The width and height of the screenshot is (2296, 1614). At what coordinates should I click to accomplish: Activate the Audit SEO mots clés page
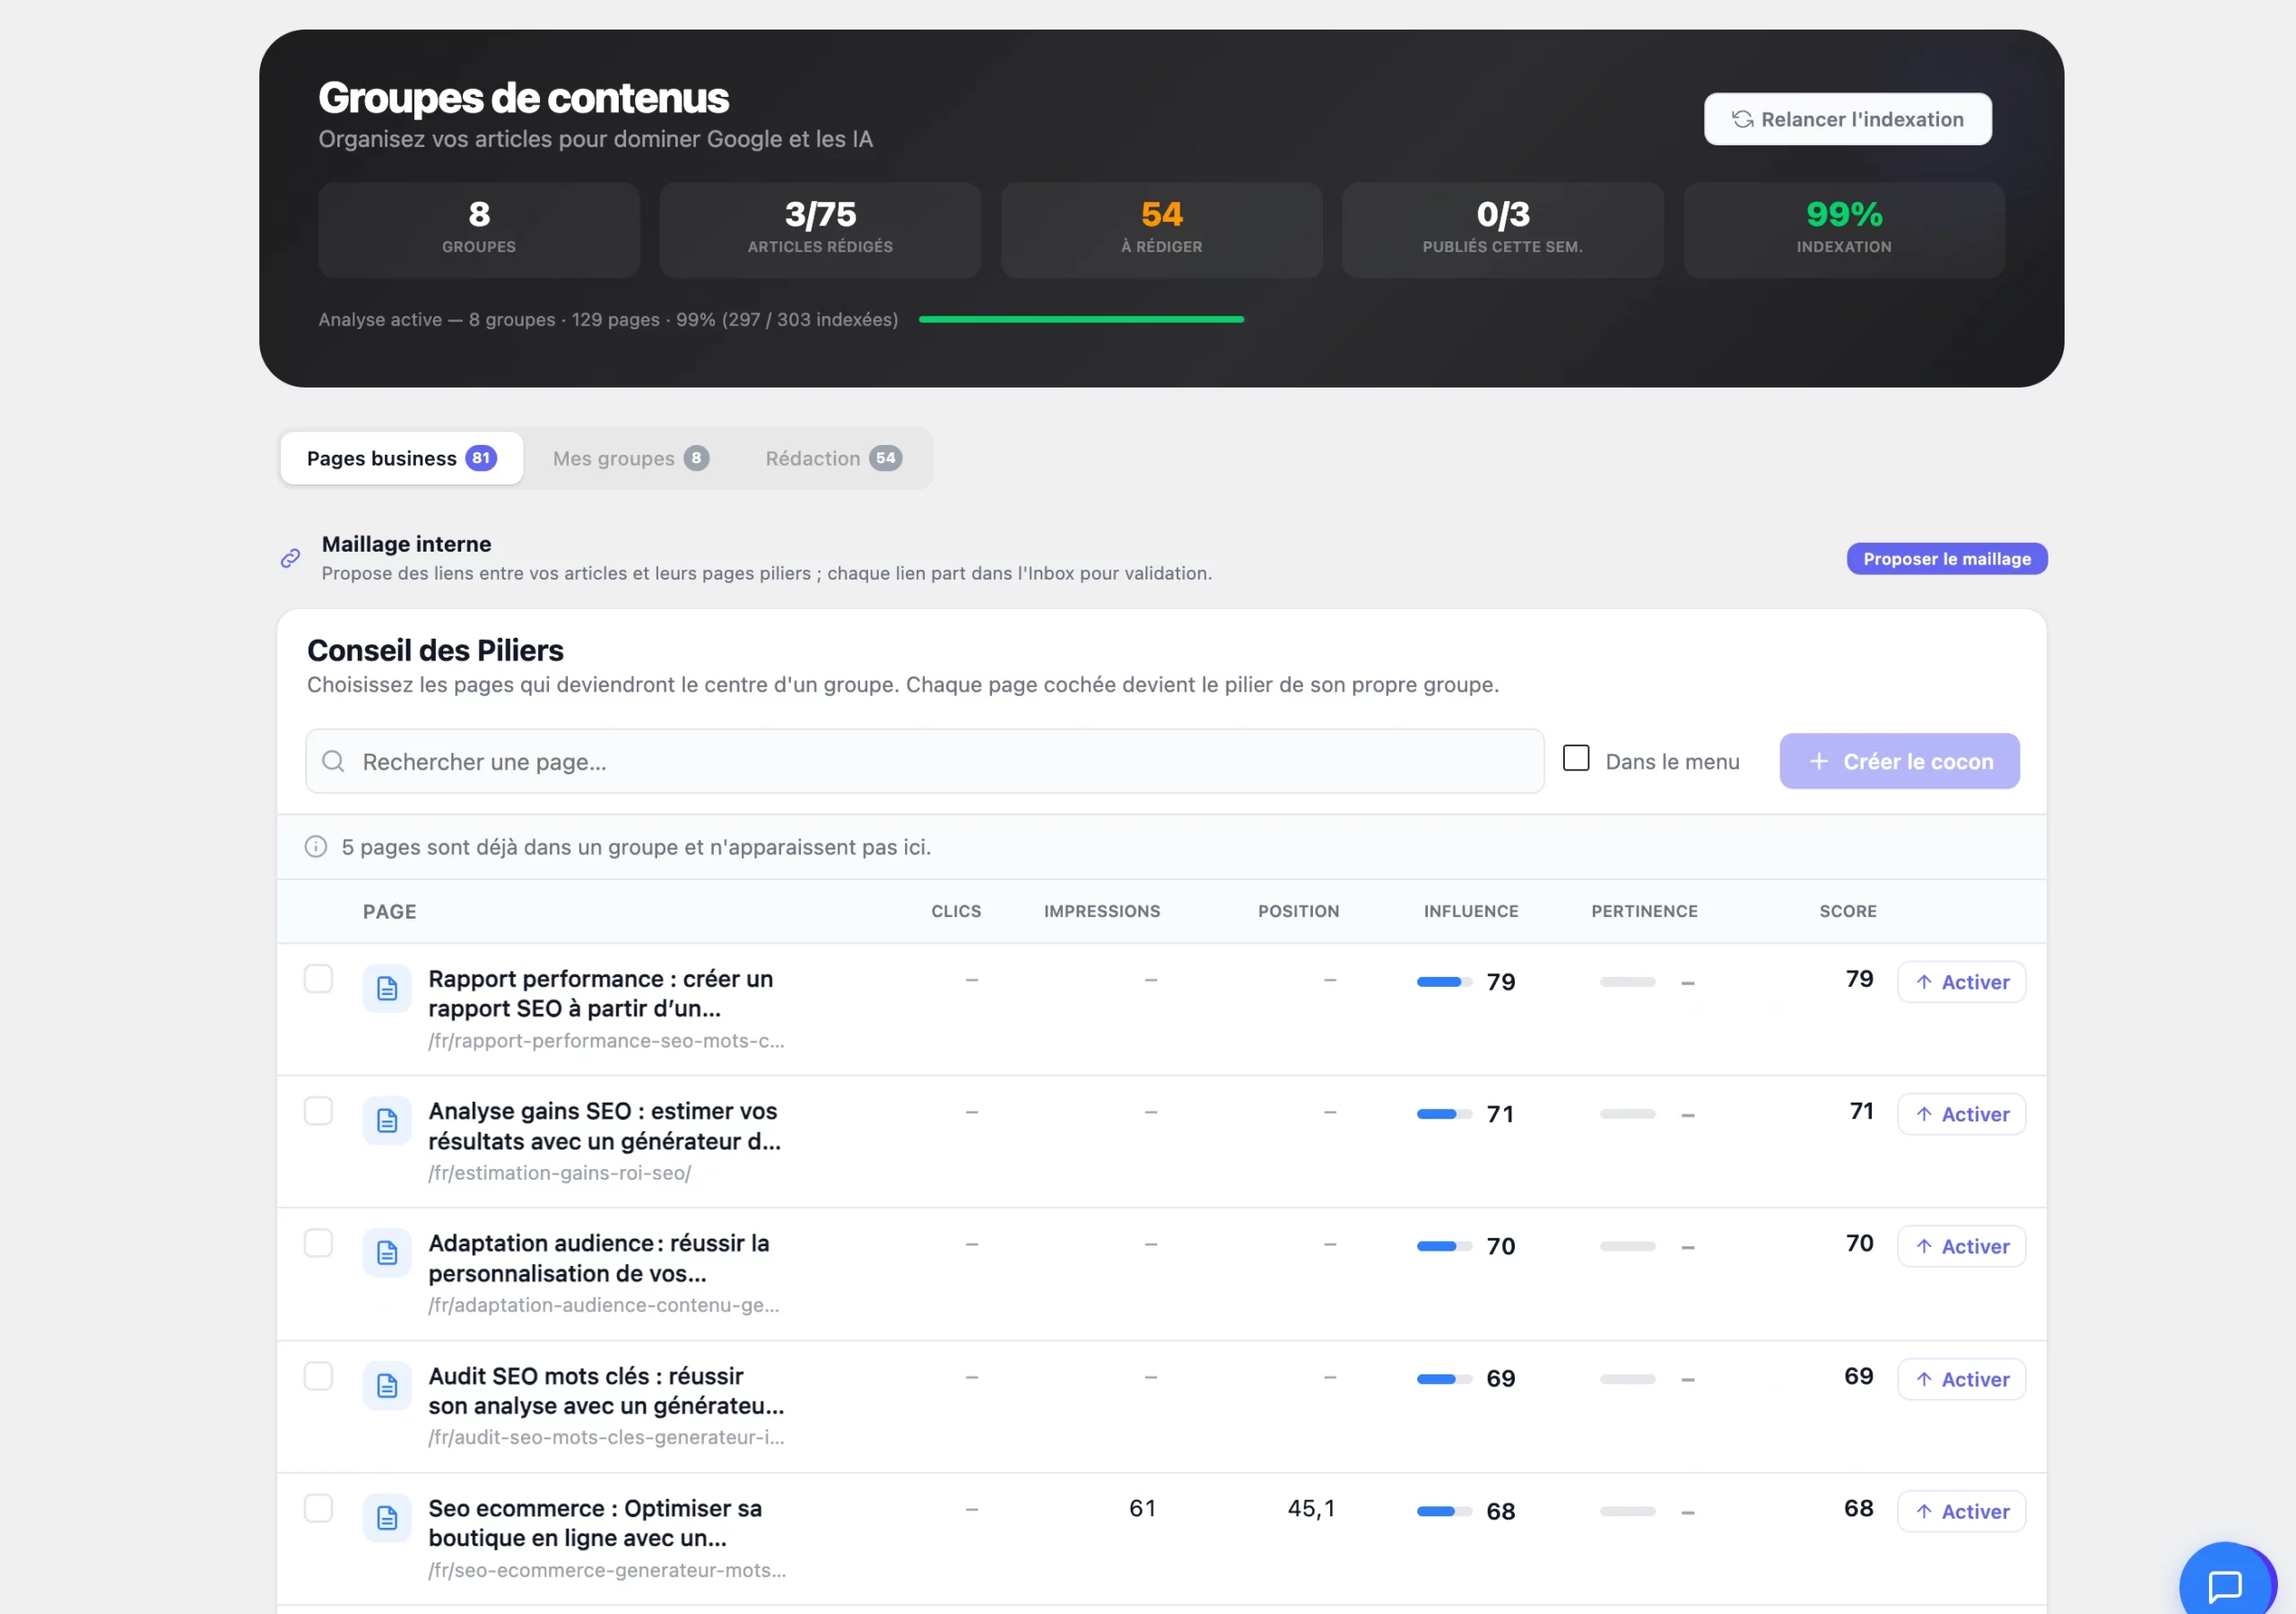tap(1961, 1379)
